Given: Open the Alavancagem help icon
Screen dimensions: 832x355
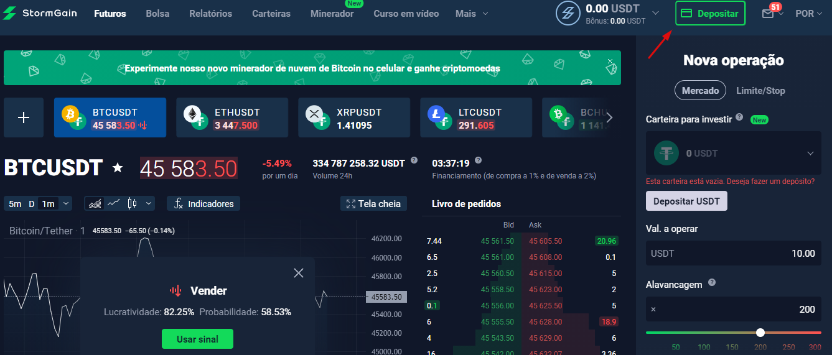Looking at the screenshot, I should [712, 282].
